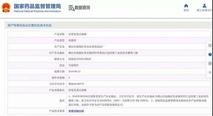
Task: Click the 批件有效期 row label
Action: click(58, 78)
